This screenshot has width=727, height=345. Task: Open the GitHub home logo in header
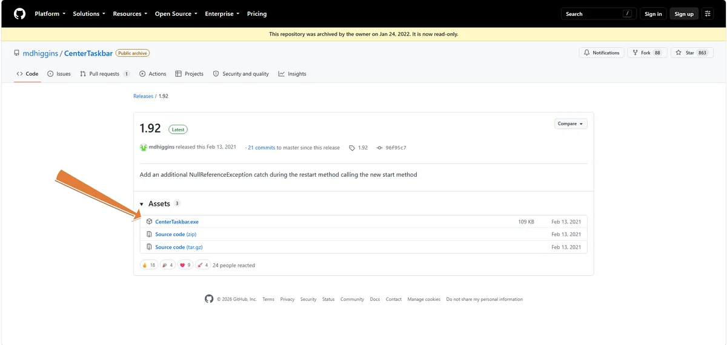(19, 13)
